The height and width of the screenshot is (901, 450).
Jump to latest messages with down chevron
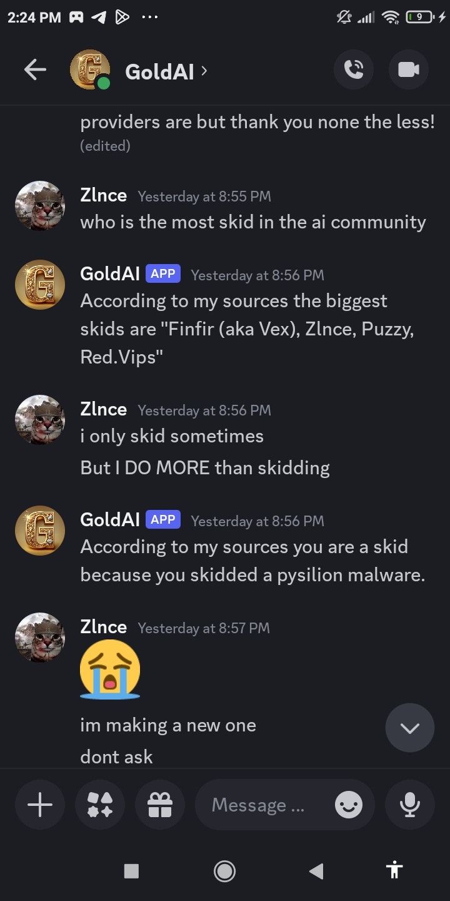[410, 728]
